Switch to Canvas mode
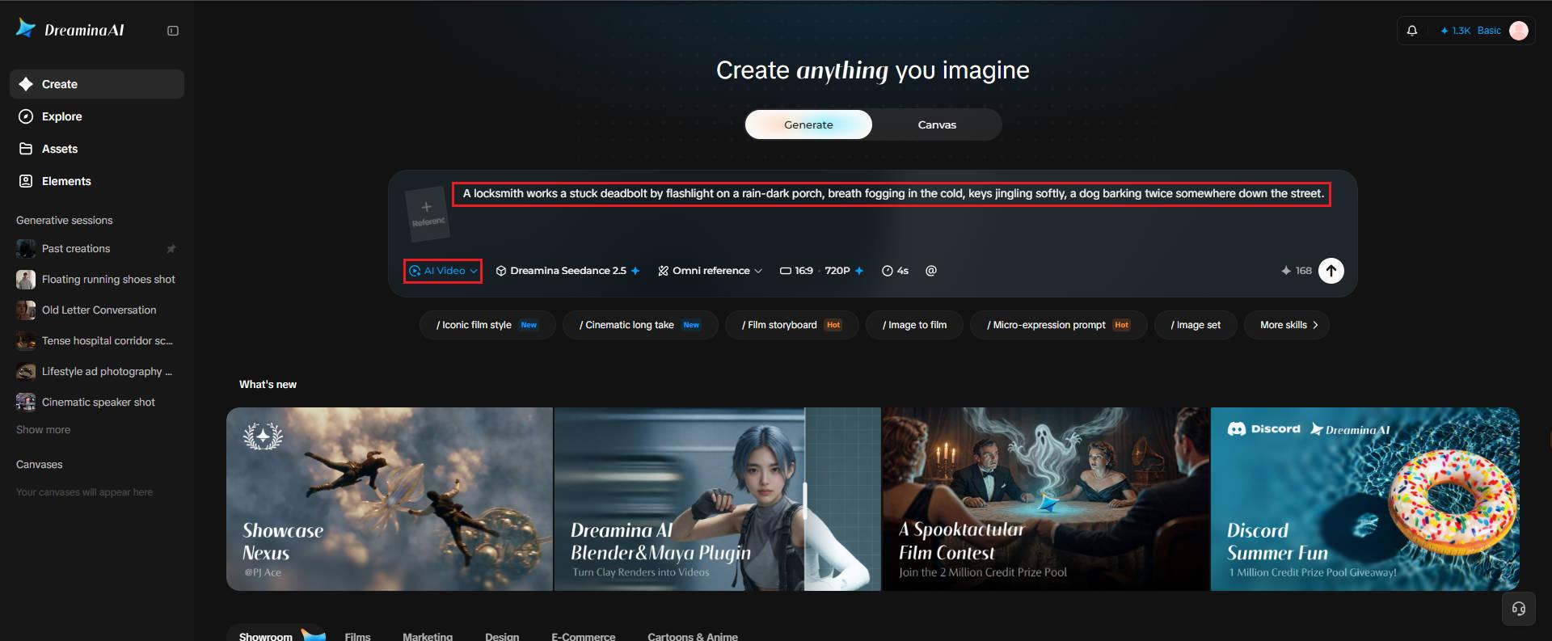1552x641 pixels. coord(937,124)
